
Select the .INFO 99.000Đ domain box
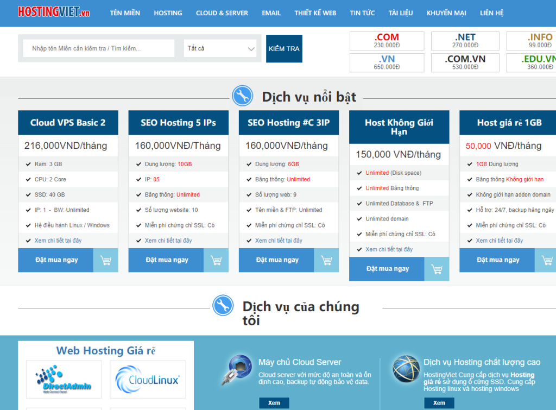tap(531, 41)
